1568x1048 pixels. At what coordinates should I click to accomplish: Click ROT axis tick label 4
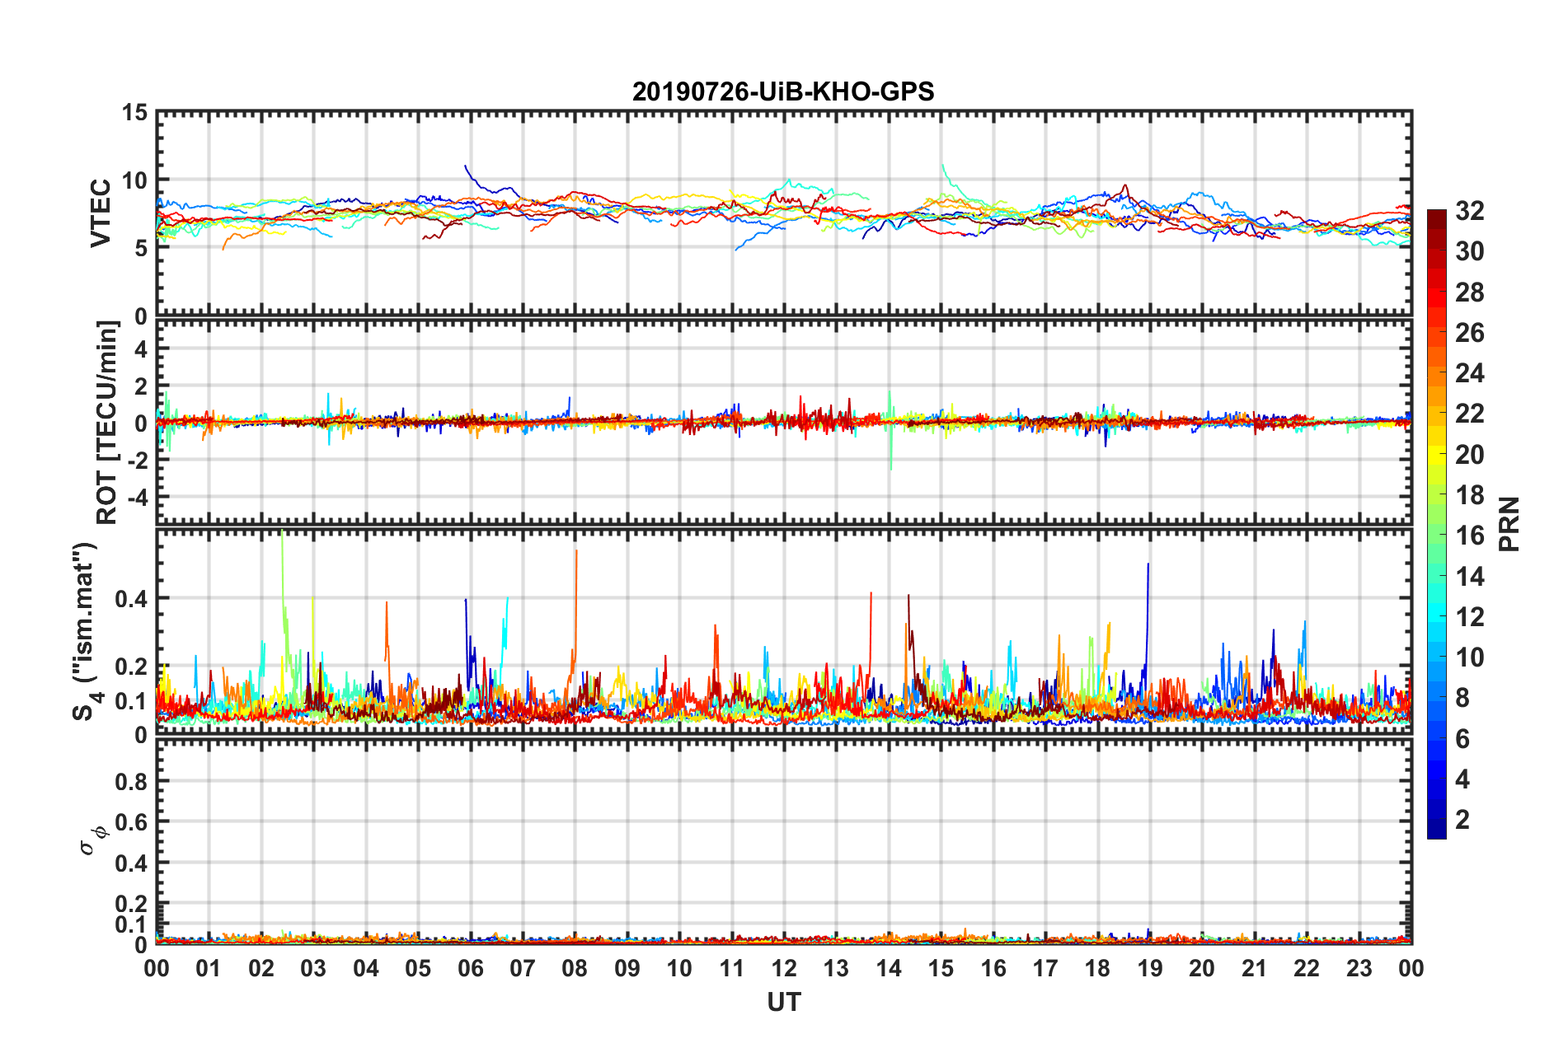click(142, 349)
